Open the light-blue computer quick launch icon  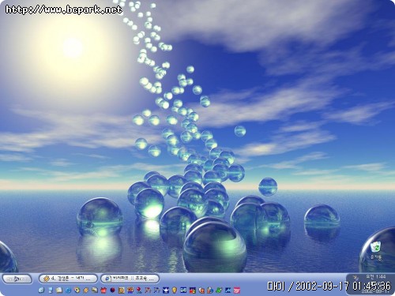(51, 290)
